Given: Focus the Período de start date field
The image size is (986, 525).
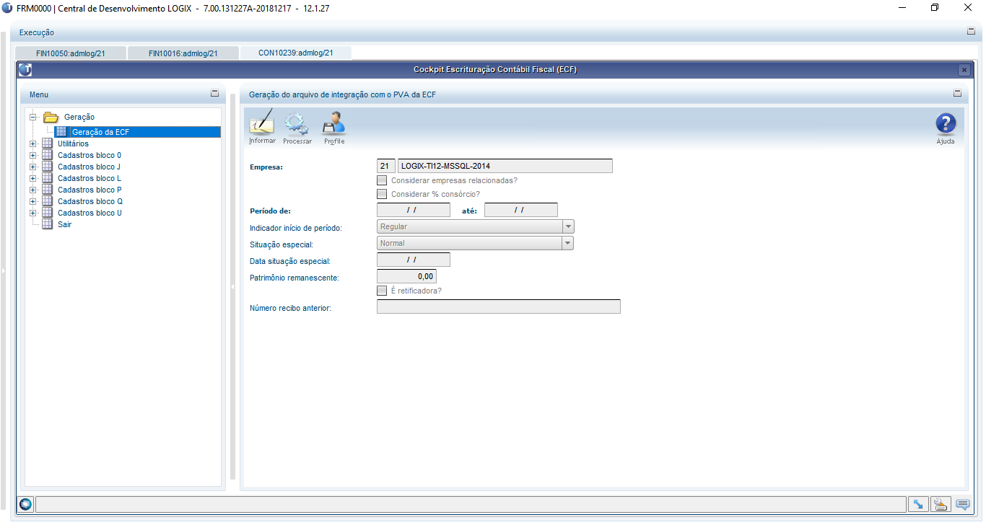Looking at the screenshot, I should pos(413,210).
